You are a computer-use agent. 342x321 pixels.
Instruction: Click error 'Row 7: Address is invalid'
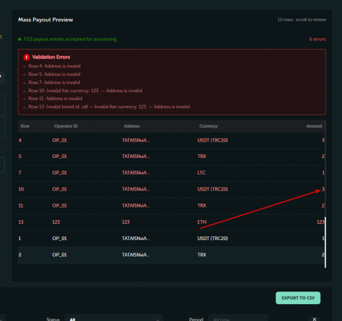(54, 82)
